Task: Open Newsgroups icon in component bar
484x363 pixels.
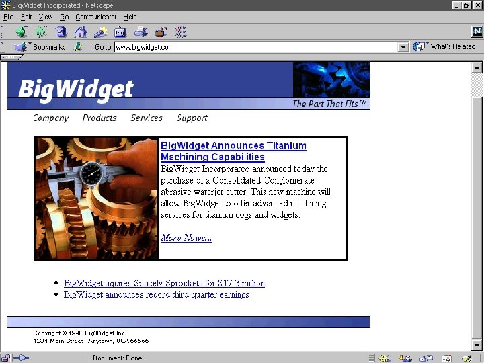Action: coord(426,358)
